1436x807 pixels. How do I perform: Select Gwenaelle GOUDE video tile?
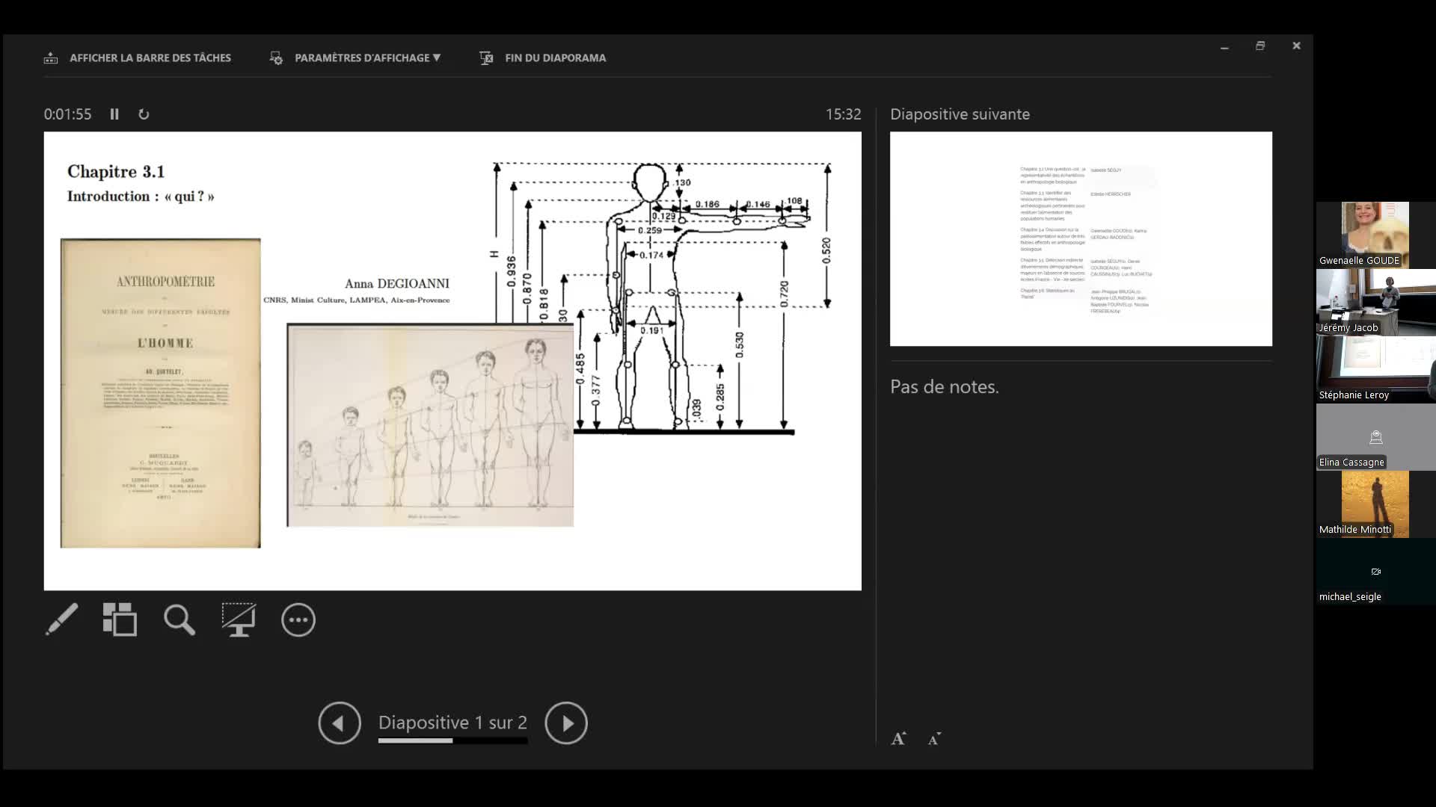[x=1375, y=235]
